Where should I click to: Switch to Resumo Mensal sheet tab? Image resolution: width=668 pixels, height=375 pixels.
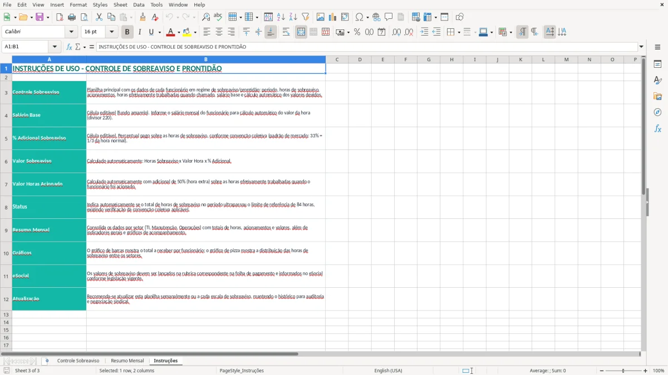(x=127, y=361)
